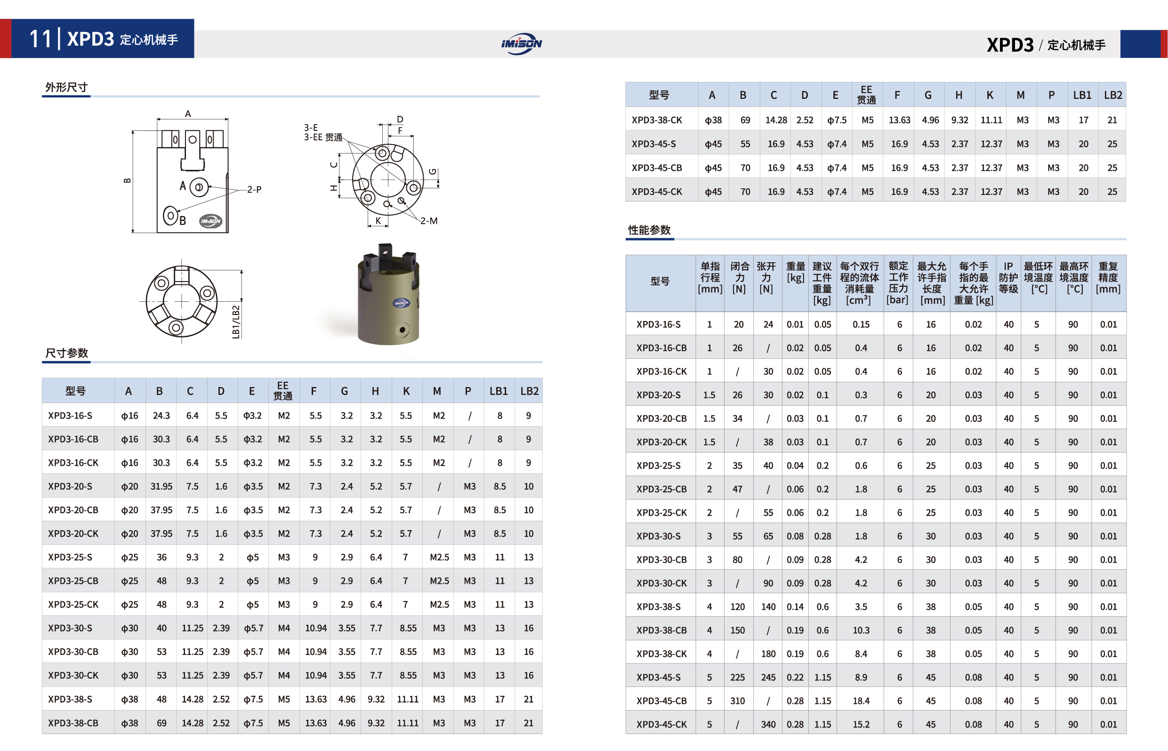Click the '36' cell in the XPD3-25-S dimension row

[161, 557]
